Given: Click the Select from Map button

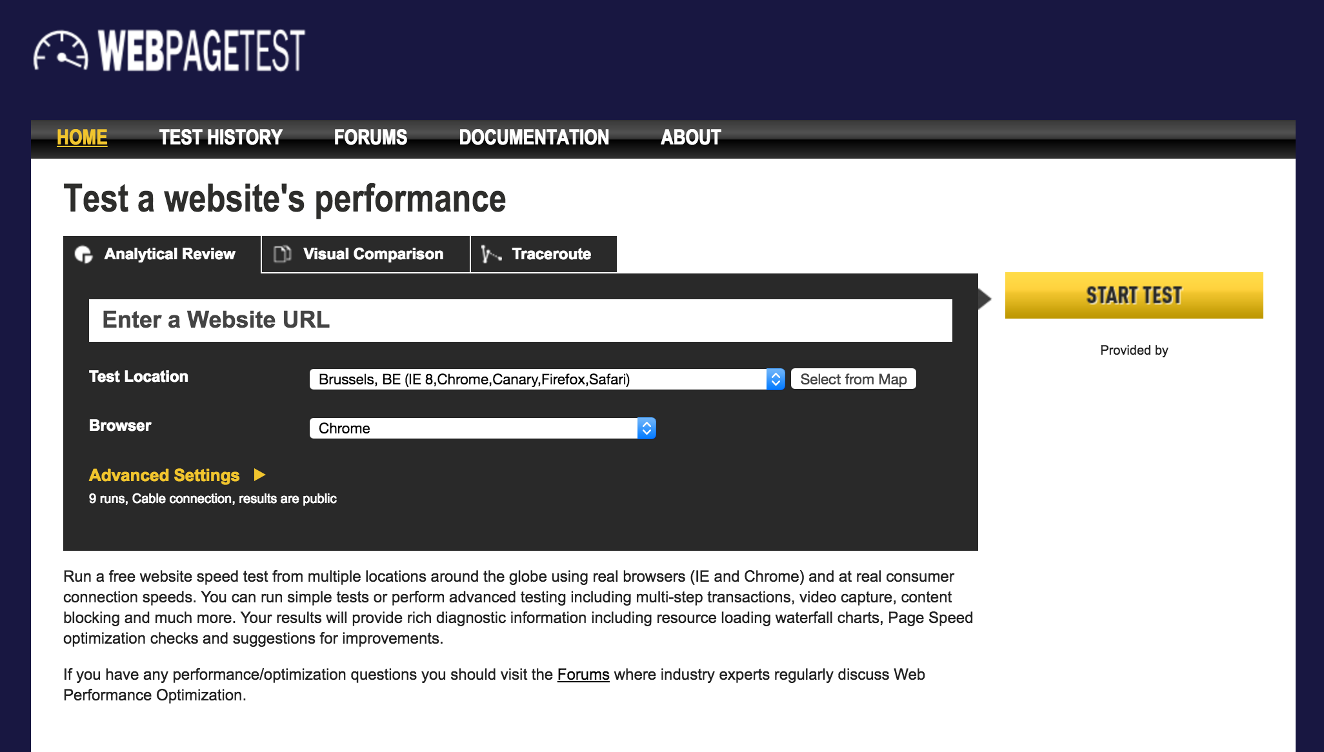Looking at the screenshot, I should coord(853,379).
